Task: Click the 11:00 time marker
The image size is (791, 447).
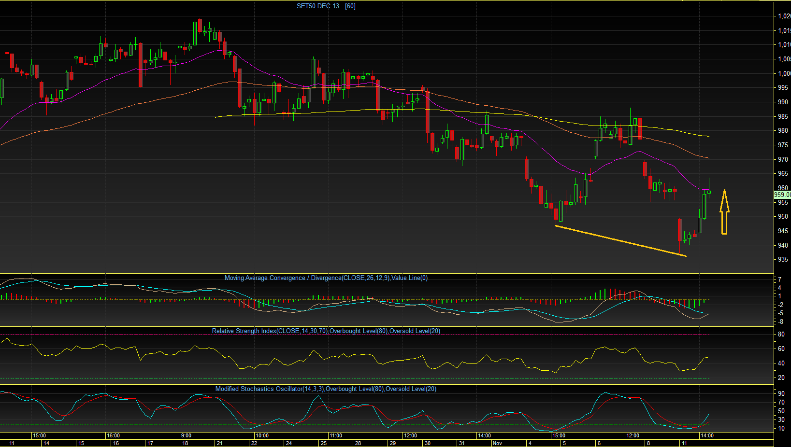Action: coord(335,435)
